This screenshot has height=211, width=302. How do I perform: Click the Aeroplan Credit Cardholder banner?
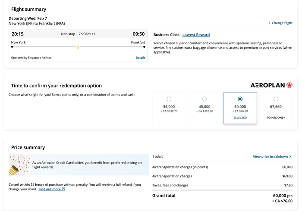(79, 164)
